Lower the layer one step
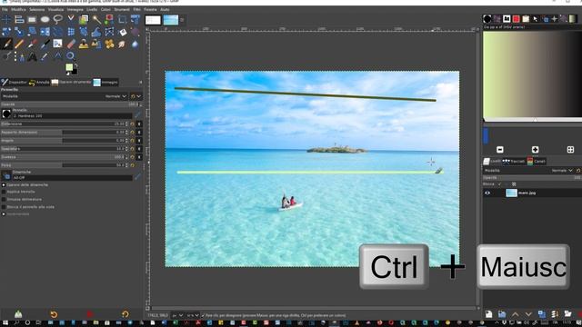 pos(528,314)
